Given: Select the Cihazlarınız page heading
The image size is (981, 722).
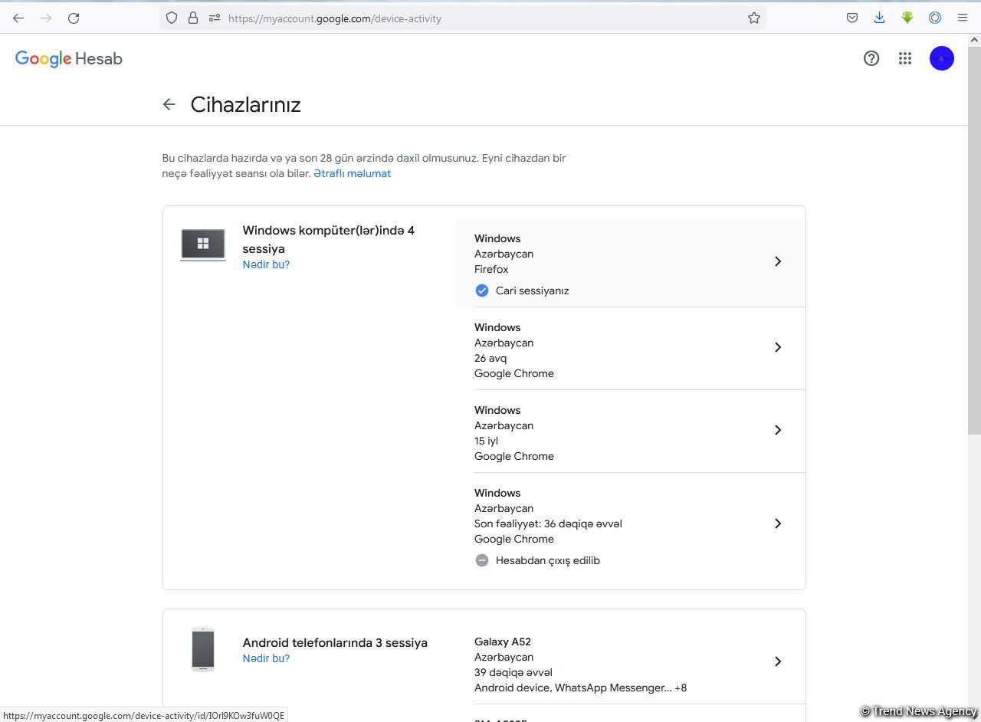Looking at the screenshot, I should (x=245, y=104).
